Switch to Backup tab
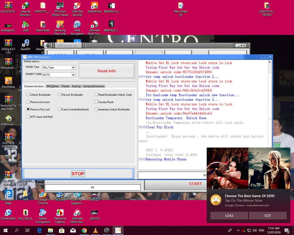The width and height of the screenshot is (294, 235). pyautogui.click(x=76, y=86)
